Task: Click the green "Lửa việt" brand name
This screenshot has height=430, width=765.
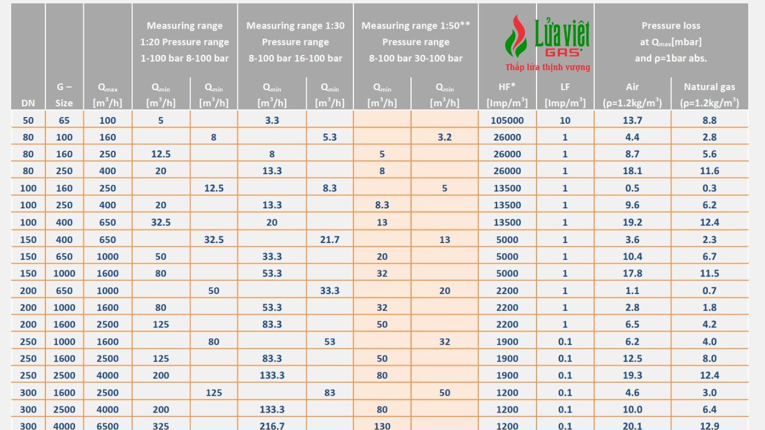Action: 562,32
